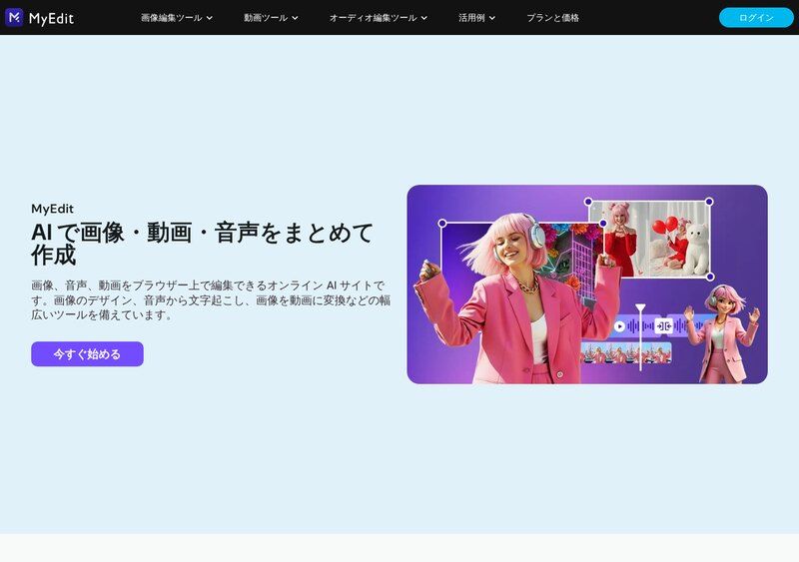
Task: Click the 3D cartoon girl figure
Action: click(x=721, y=333)
